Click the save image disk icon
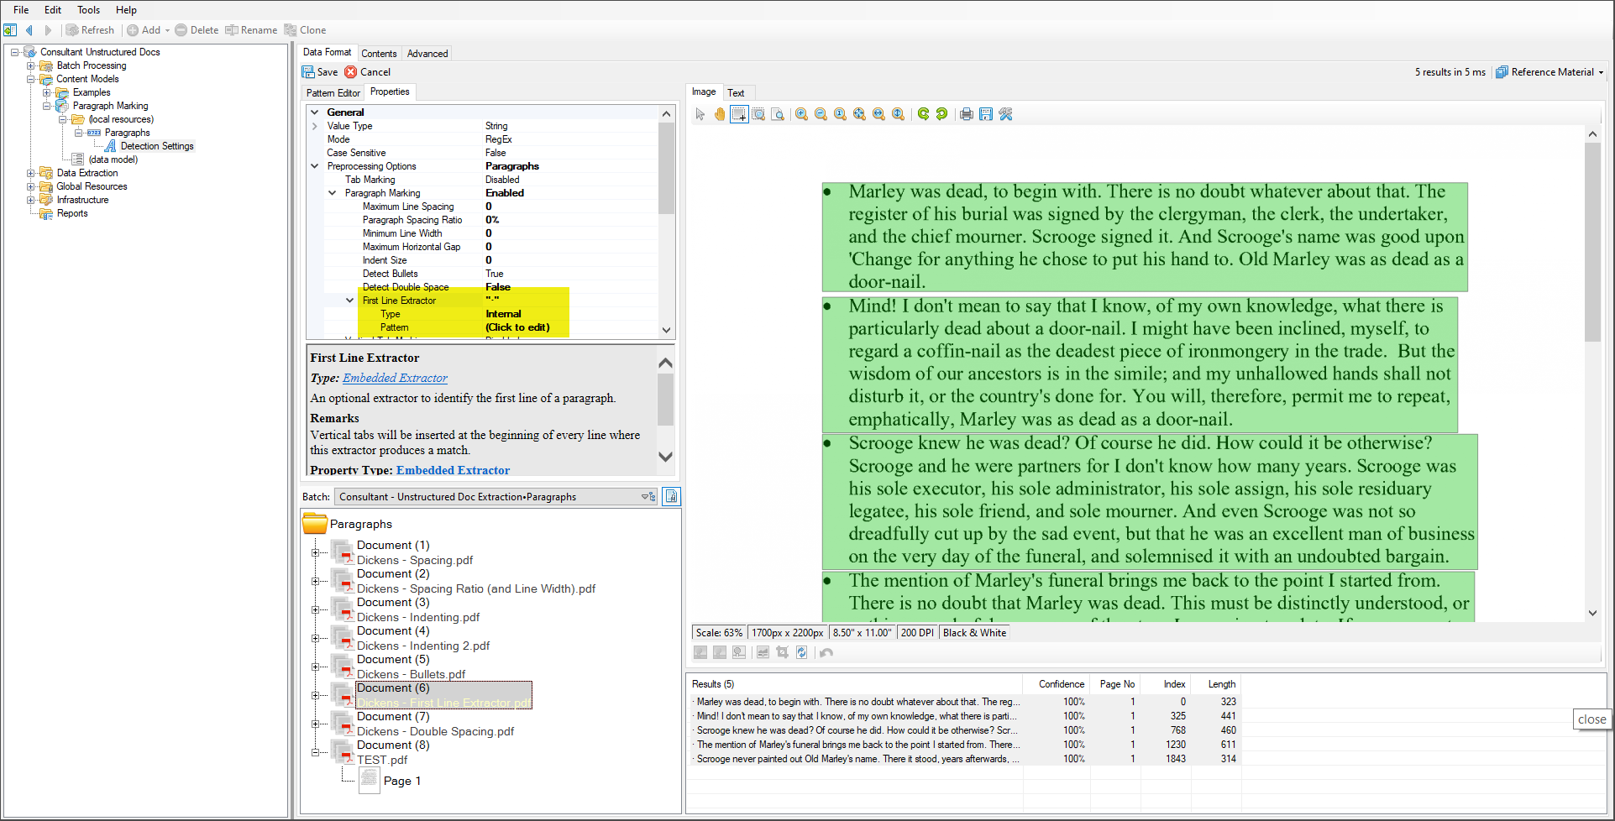This screenshot has width=1615, height=821. click(986, 114)
